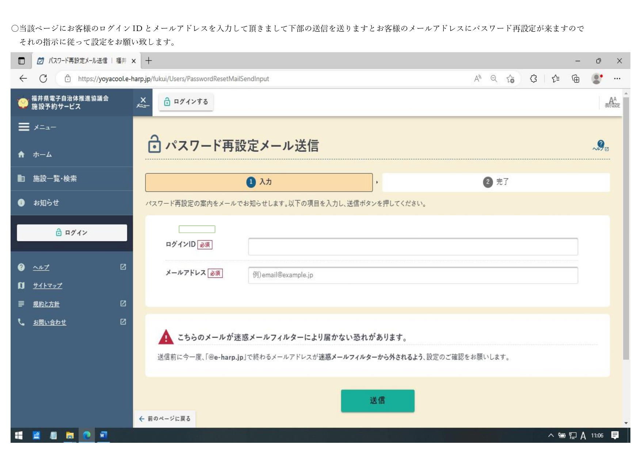
Task: Click the sidebar ログイン button
Action: tap(72, 233)
